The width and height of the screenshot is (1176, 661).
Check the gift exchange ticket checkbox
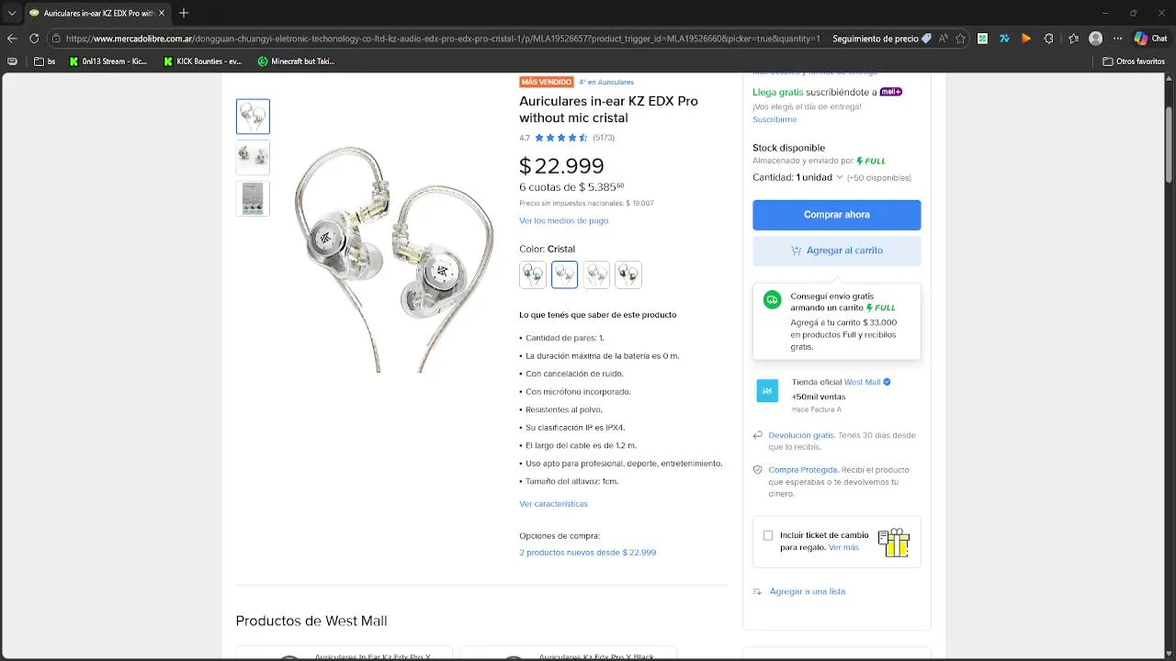pyautogui.click(x=768, y=535)
